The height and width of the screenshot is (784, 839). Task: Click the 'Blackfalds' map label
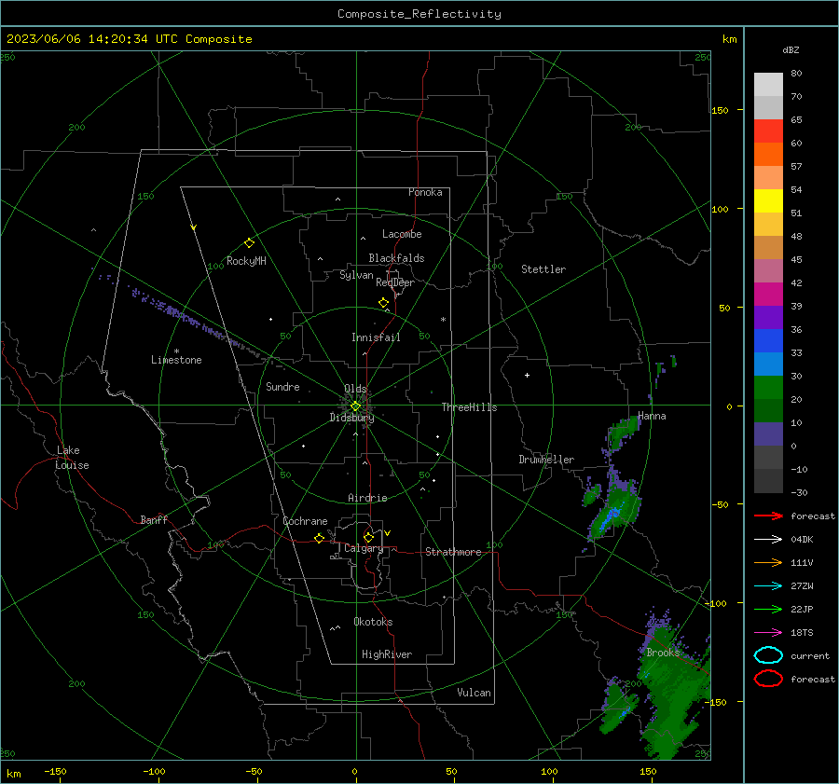pyautogui.click(x=396, y=258)
